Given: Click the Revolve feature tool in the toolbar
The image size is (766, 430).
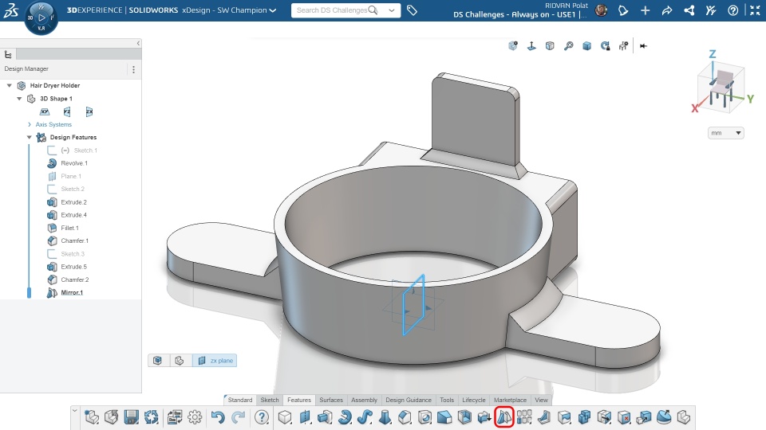Looking at the screenshot, I should 345,417.
